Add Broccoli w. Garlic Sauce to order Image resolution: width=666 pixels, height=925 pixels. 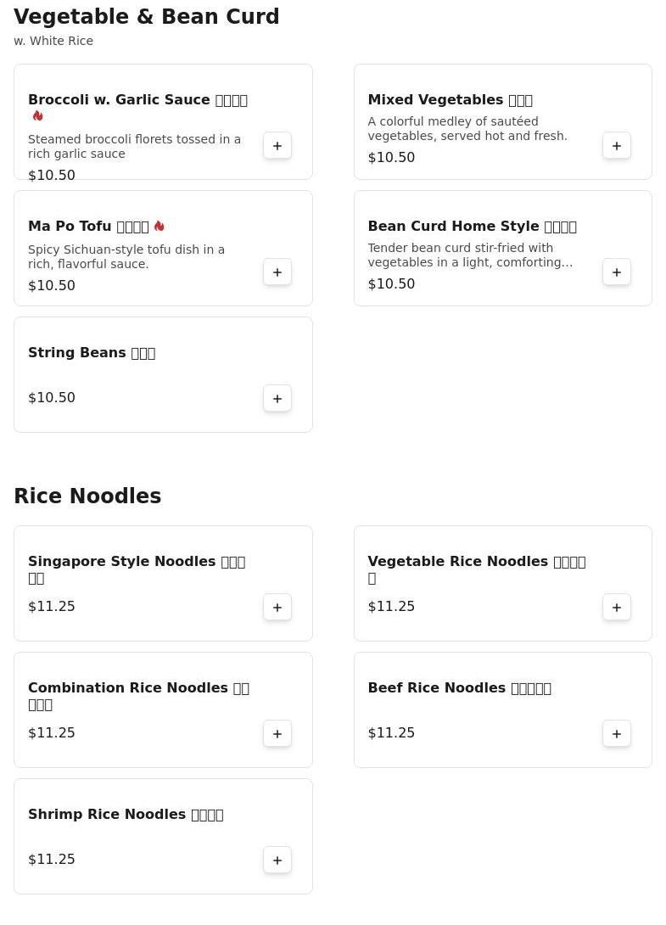(277, 146)
